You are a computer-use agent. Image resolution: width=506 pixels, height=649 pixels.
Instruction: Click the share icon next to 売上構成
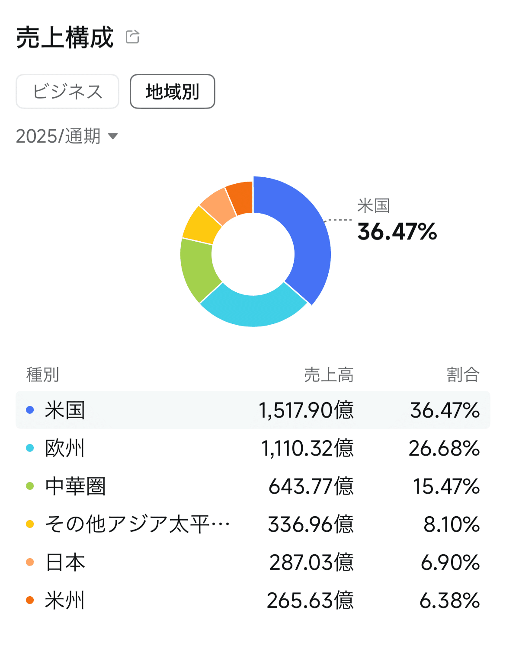coord(133,37)
